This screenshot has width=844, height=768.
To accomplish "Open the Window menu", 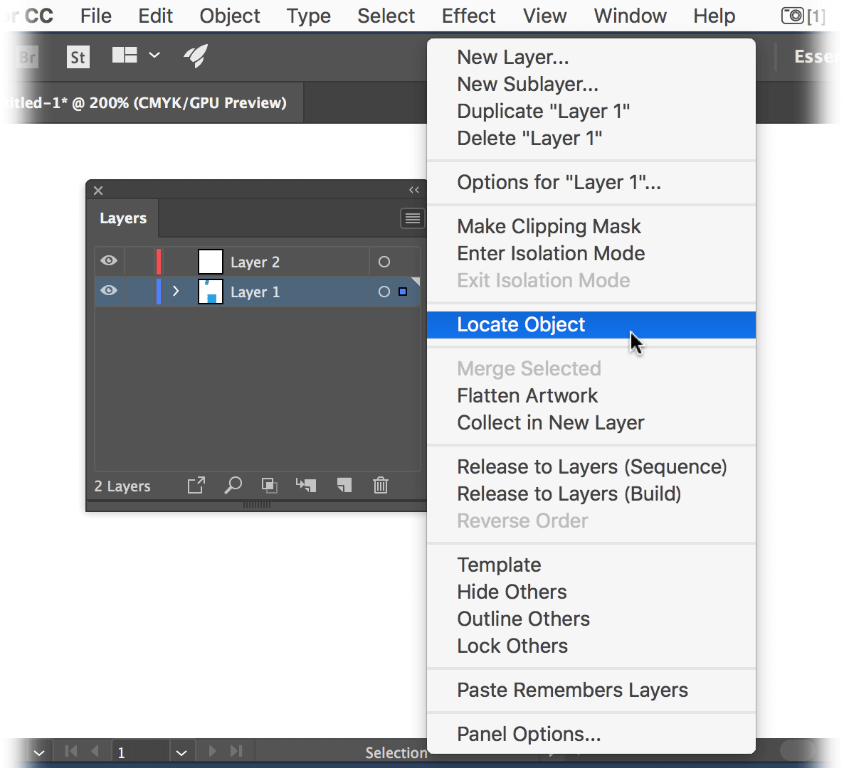I will click(x=631, y=16).
